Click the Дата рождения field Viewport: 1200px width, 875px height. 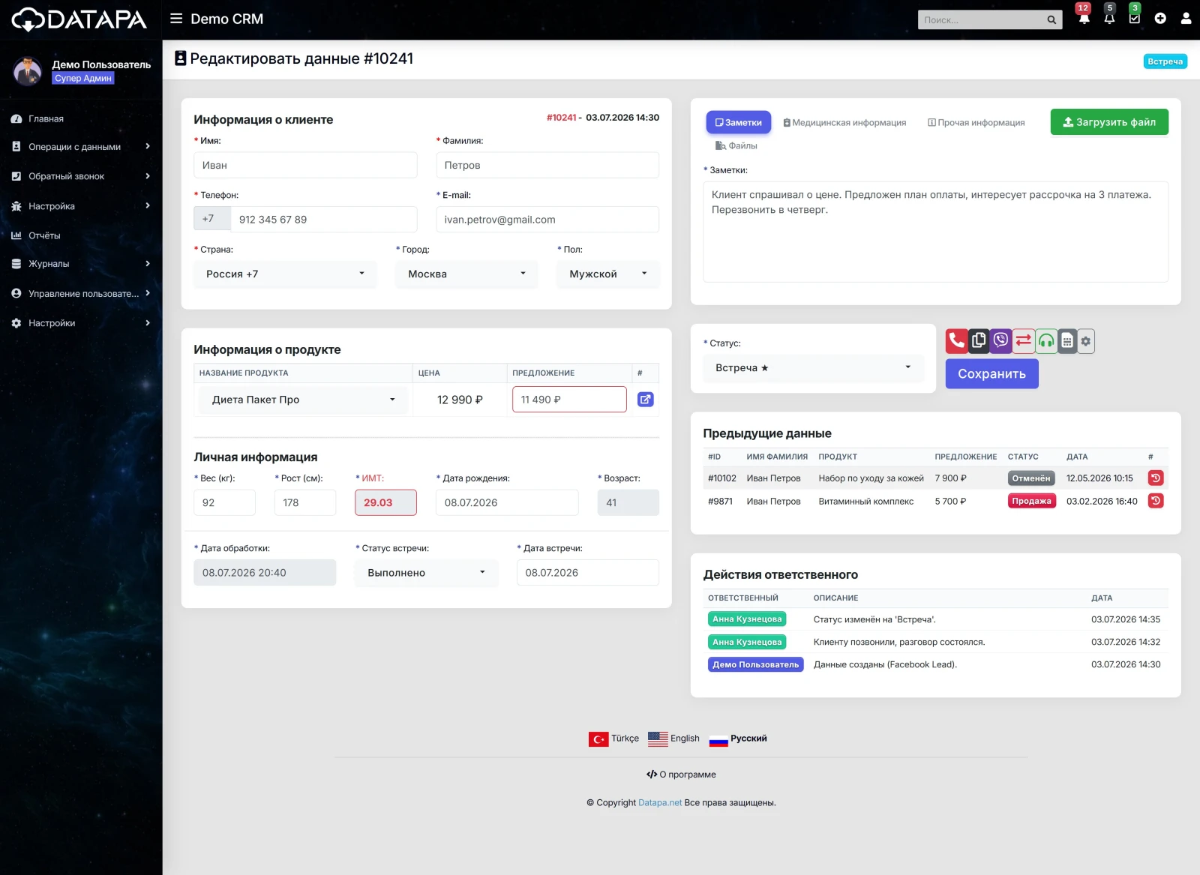[507, 502]
